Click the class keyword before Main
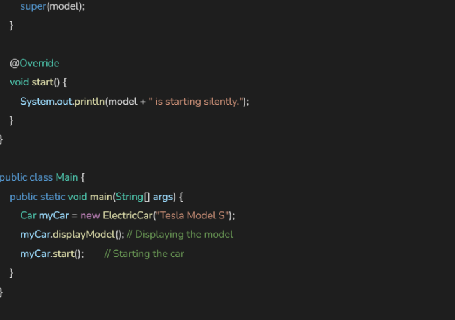Image resolution: width=455 pixels, height=320 pixels. tap(41, 177)
